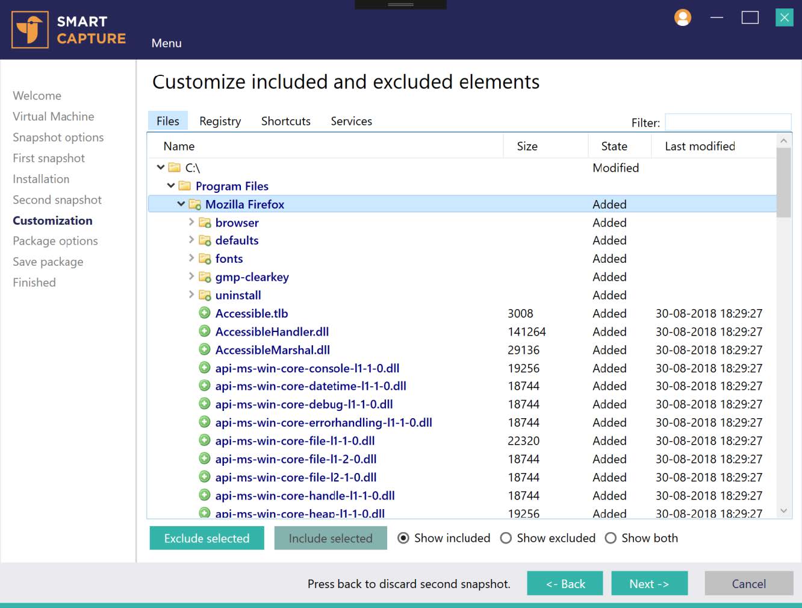Viewport: 802px width, 608px height.
Task: Click the fonts folder icon
Action: pyautogui.click(x=205, y=259)
